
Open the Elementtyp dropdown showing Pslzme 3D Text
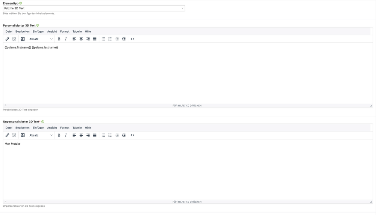point(94,8)
